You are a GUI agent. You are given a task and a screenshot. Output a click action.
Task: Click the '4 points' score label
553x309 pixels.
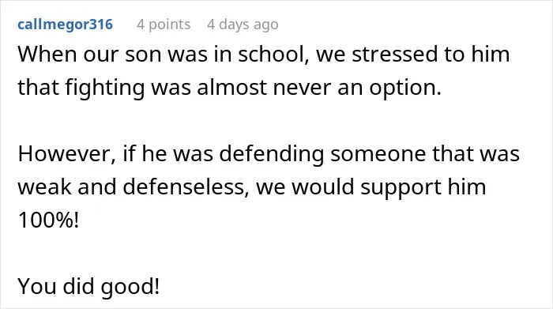click(164, 24)
